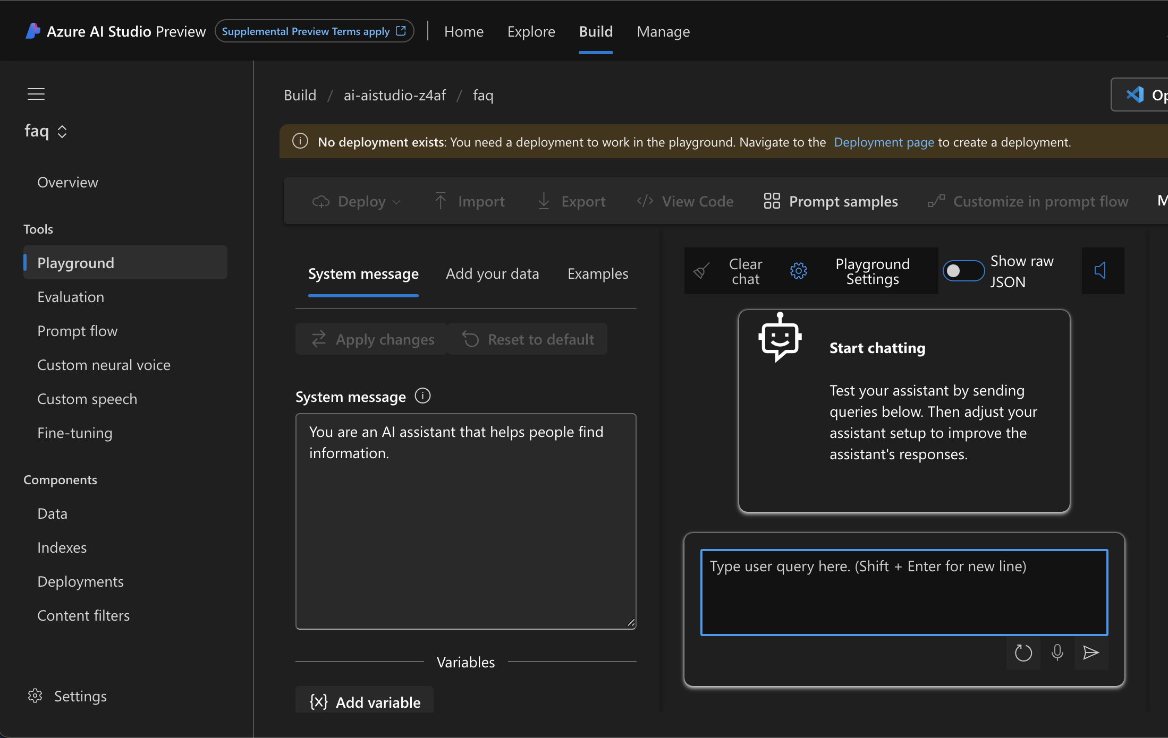
Task: Open Prompt samples panel
Action: coord(830,202)
